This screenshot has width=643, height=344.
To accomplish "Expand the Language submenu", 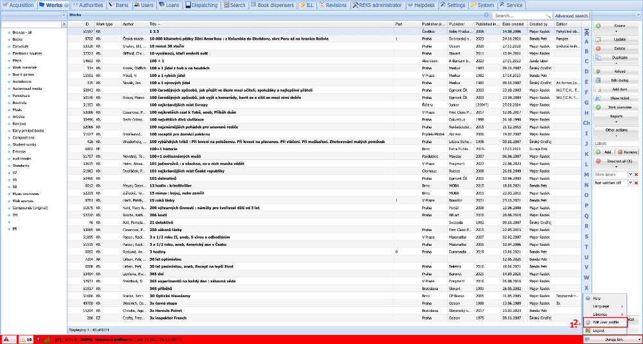I will coord(605,306).
